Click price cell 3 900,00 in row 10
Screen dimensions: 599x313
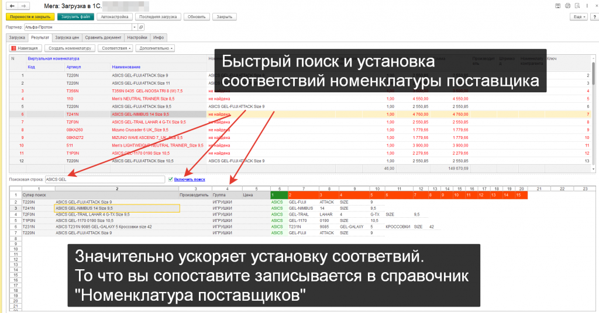pos(421,145)
